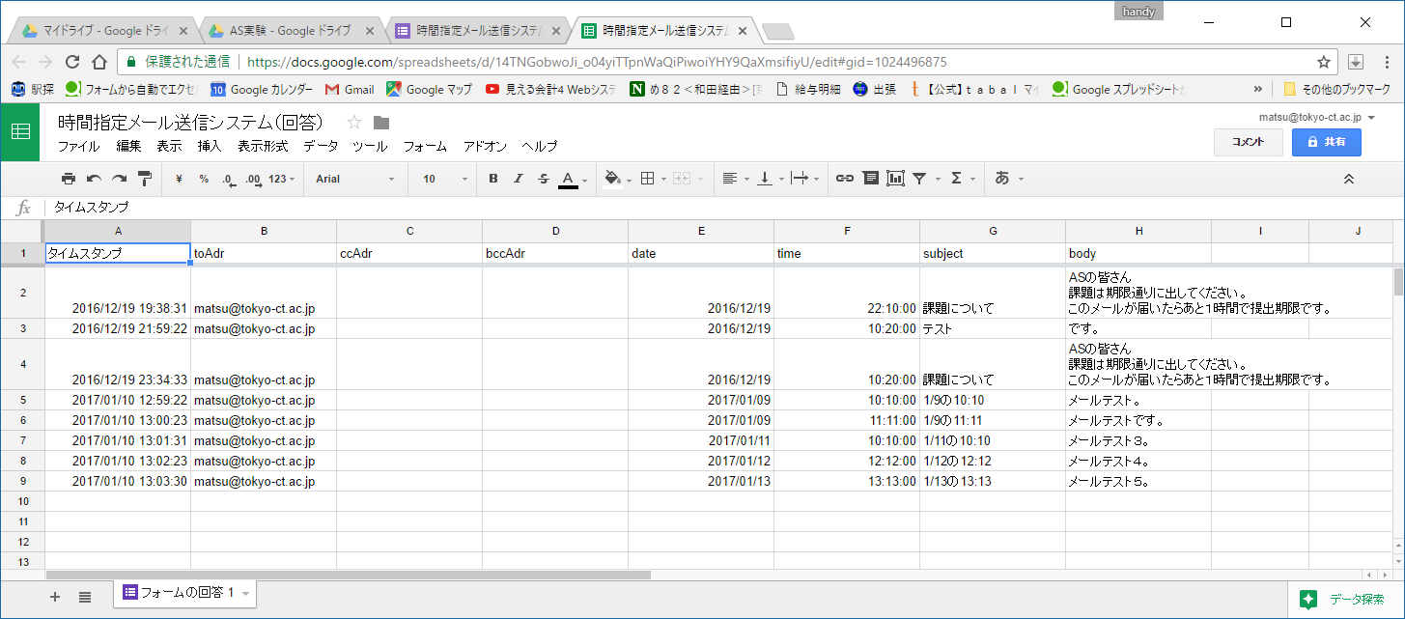Image resolution: width=1405 pixels, height=619 pixels.
Task: Click the 共有 button
Action: 1326,142
